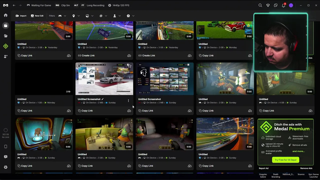Upload the track grid screenshot to cloud
Image resolution: width=320 pixels, height=180 pixels.
[190, 111]
